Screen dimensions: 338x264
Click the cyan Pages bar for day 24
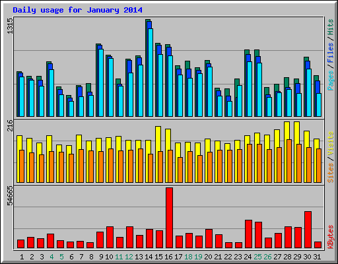tap(250, 89)
